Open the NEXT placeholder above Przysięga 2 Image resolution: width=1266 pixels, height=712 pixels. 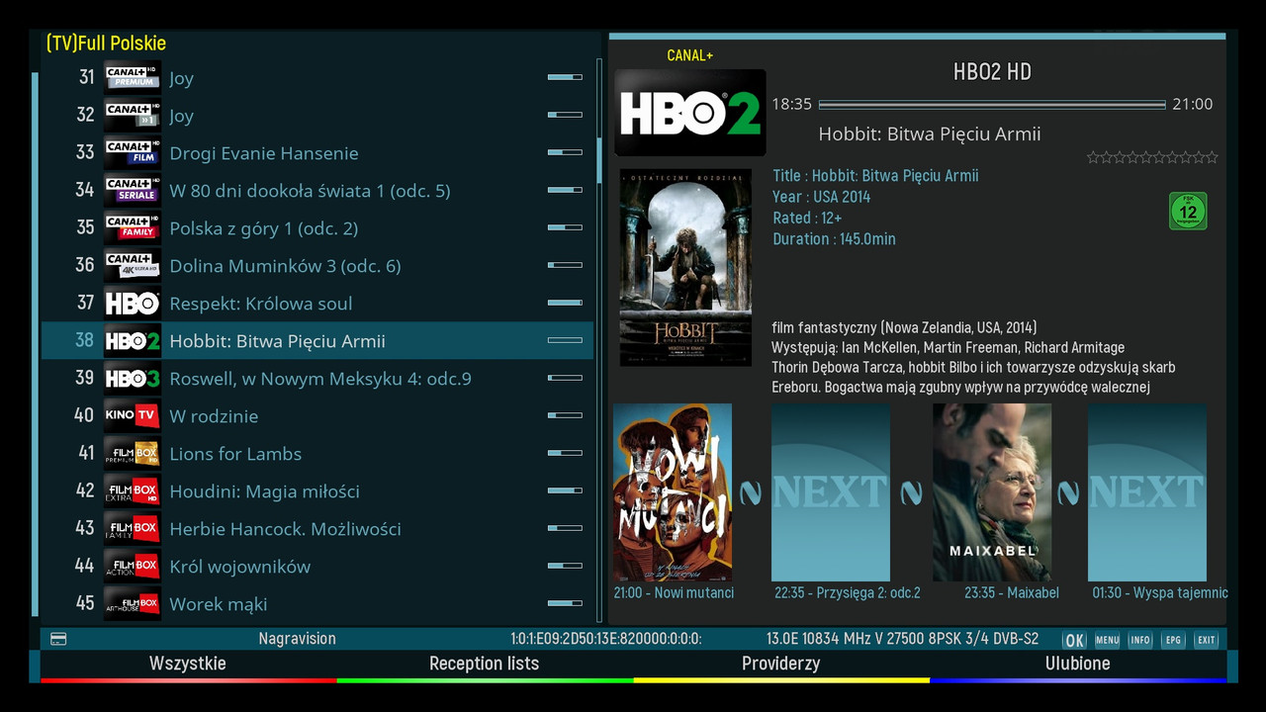[x=831, y=492]
